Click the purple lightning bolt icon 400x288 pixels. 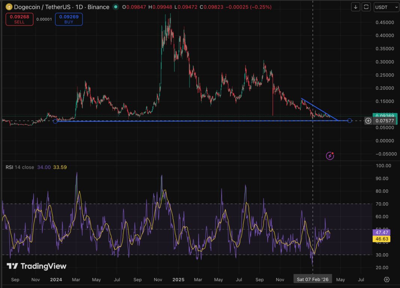click(330, 156)
